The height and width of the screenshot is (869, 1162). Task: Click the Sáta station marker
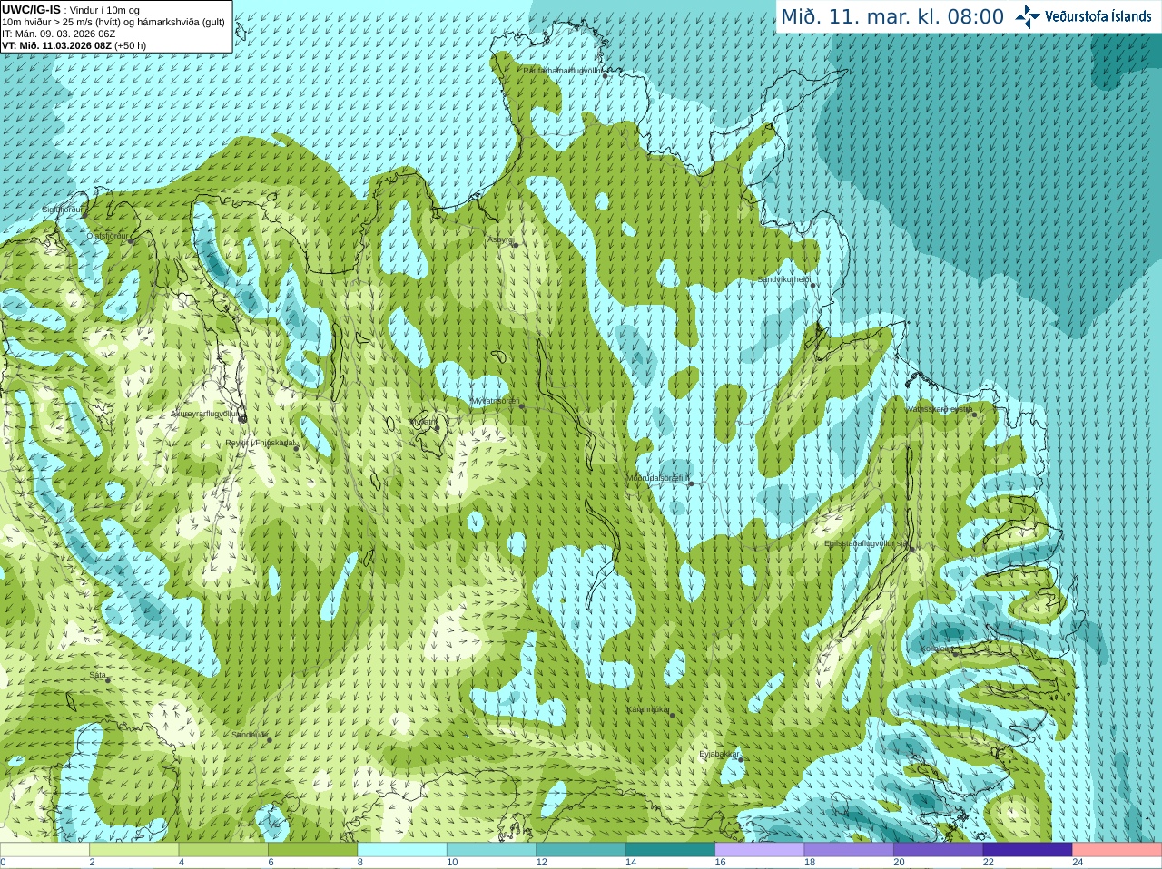(x=108, y=680)
